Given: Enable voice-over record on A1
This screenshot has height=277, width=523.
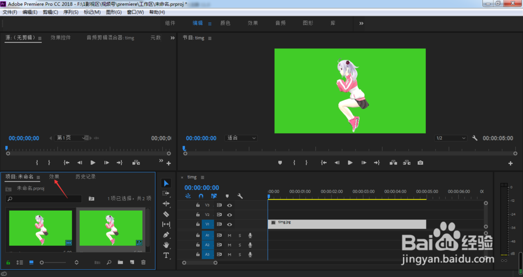Looking at the screenshot, I should pyautogui.click(x=250, y=235).
